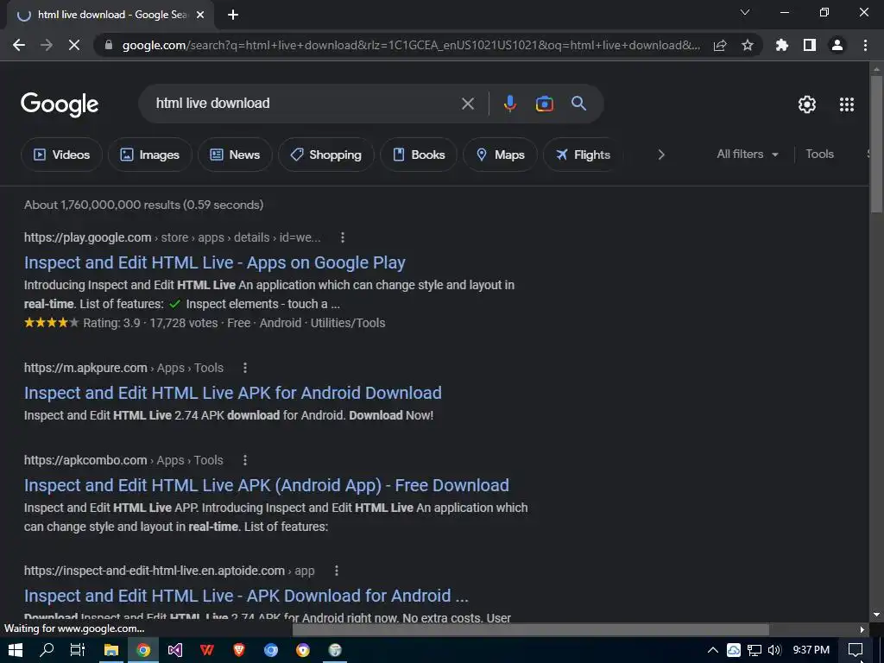Open more options for the m.apkpure.com result
The width and height of the screenshot is (884, 663).
[244, 368]
